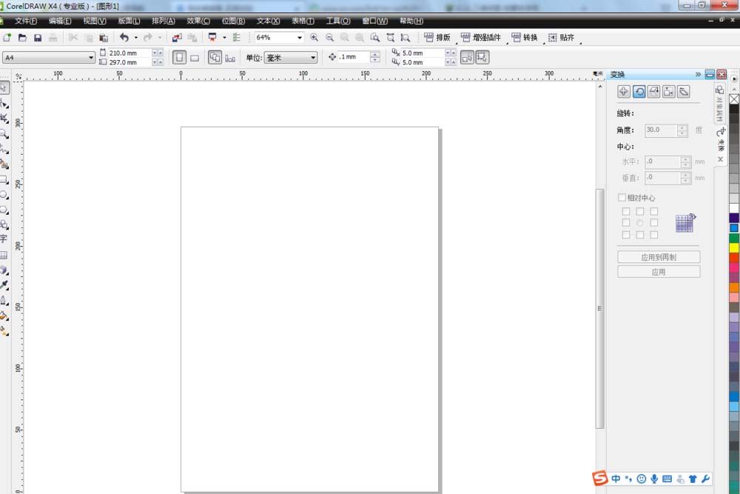740x494 pixels.
Task: Click the Zoom Out magnifier icon
Action: click(x=329, y=37)
